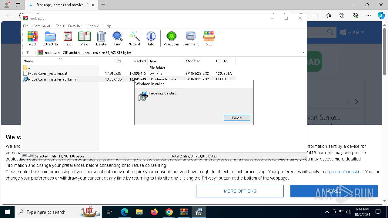Open the Windows platform dropdown on website

(345, 32)
